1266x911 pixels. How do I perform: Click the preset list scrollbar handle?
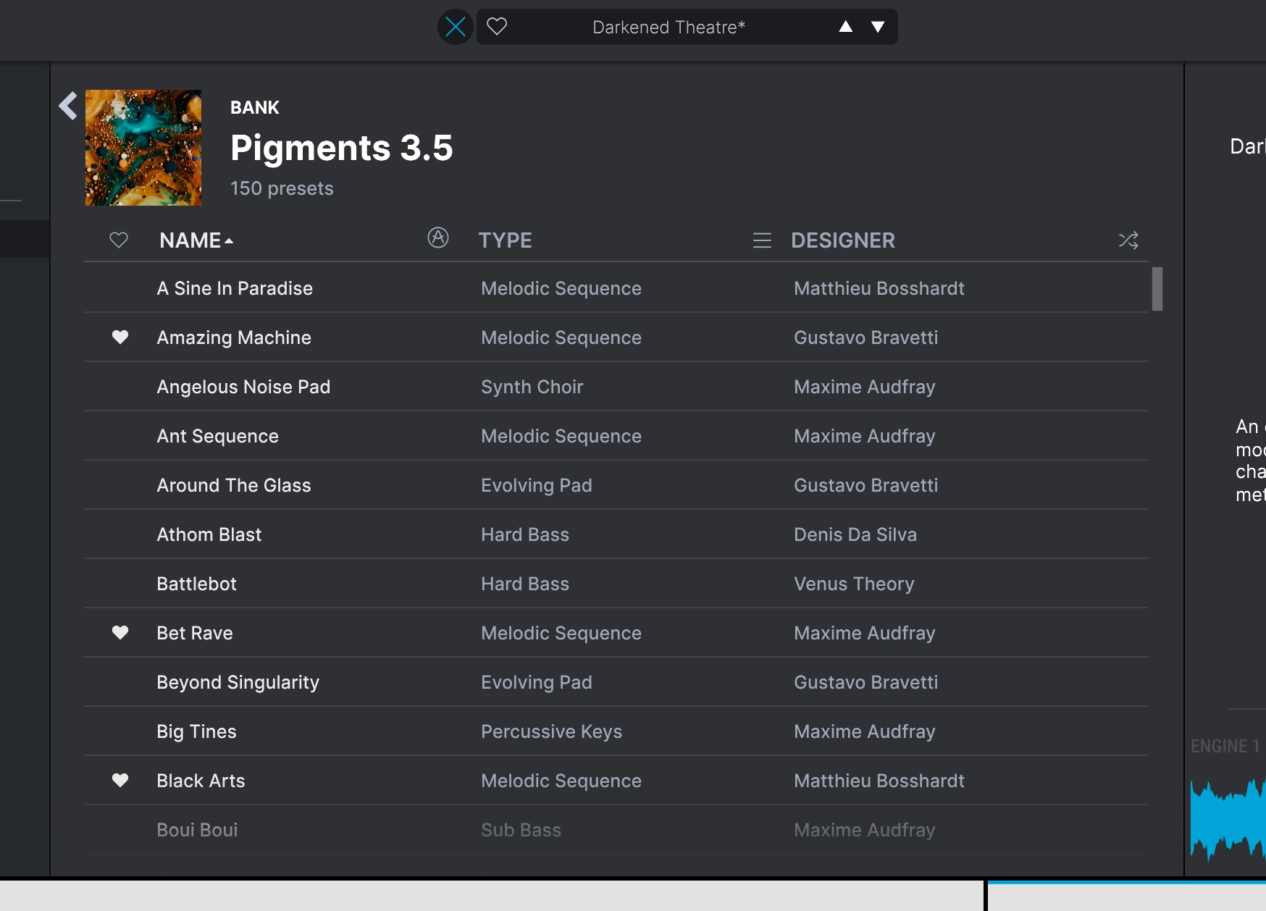click(x=1157, y=289)
